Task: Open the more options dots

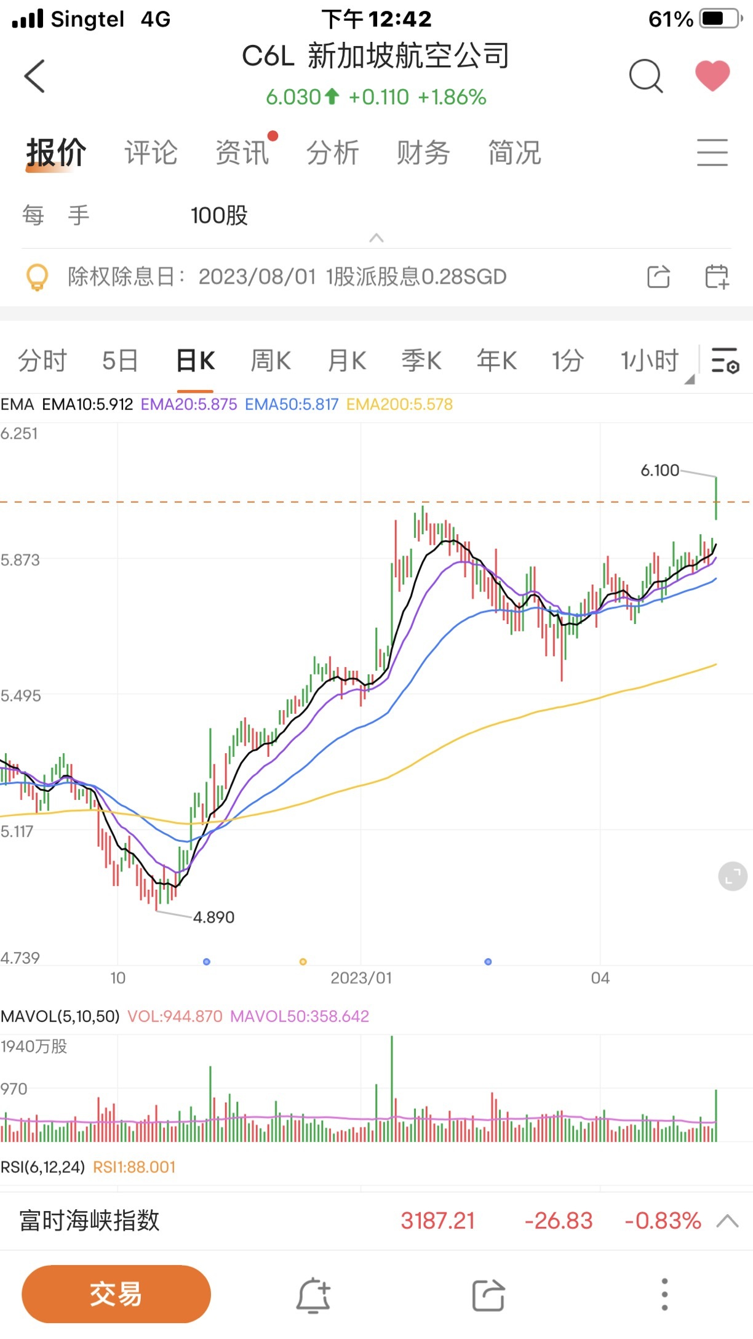Action: click(x=664, y=1295)
